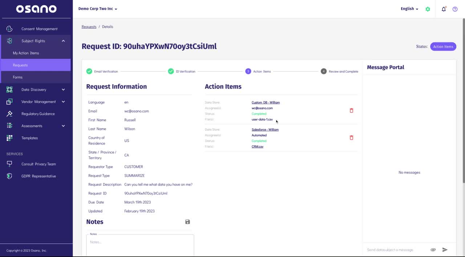
Task: Click the Regulatory Guidance gavel icon
Action: coord(9,114)
